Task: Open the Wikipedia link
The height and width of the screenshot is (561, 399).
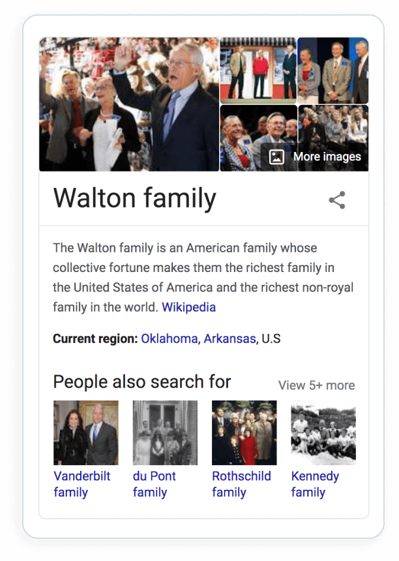Action: tap(189, 307)
